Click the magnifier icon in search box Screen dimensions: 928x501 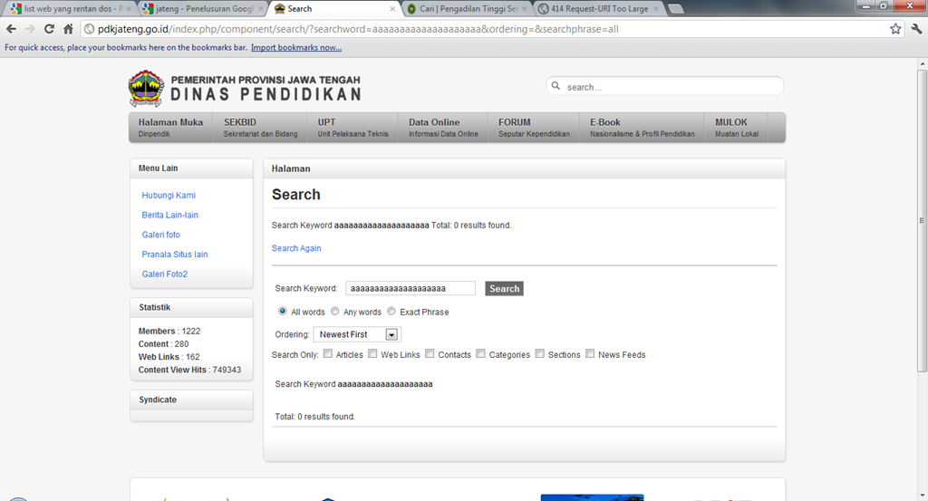556,86
